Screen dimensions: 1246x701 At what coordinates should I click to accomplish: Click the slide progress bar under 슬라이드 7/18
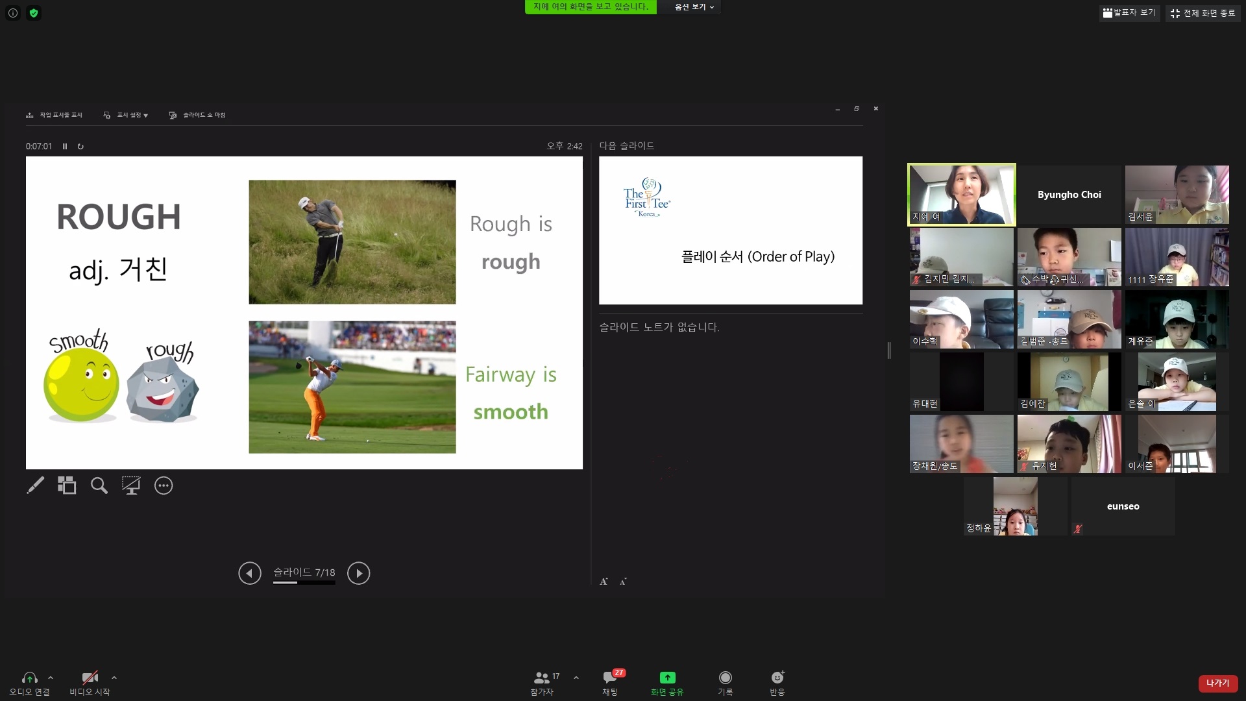304,583
